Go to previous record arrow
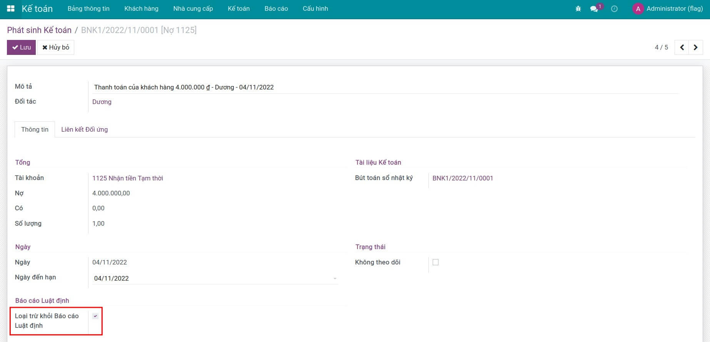 click(x=682, y=47)
